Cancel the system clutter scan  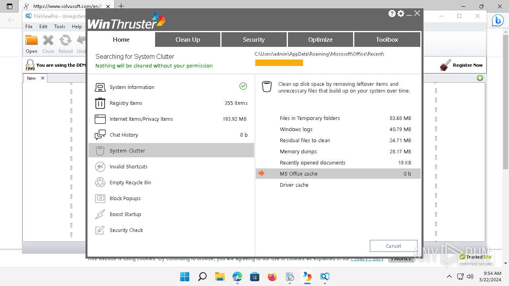click(393, 246)
